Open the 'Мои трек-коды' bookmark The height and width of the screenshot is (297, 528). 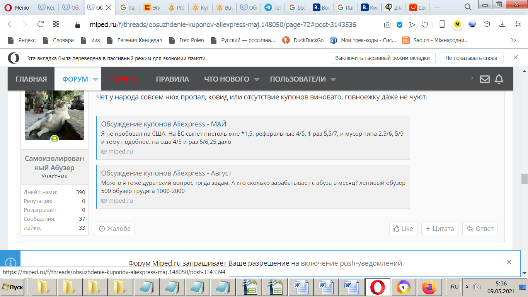363,40
